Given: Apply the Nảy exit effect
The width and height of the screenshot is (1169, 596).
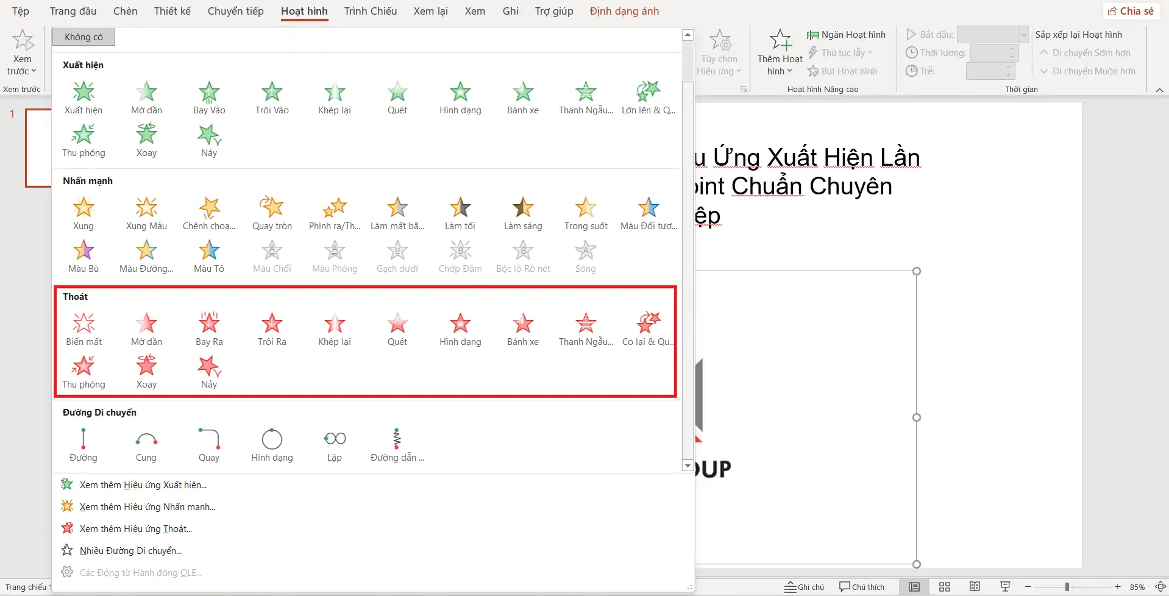Looking at the screenshot, I should (x=209, y=372).
